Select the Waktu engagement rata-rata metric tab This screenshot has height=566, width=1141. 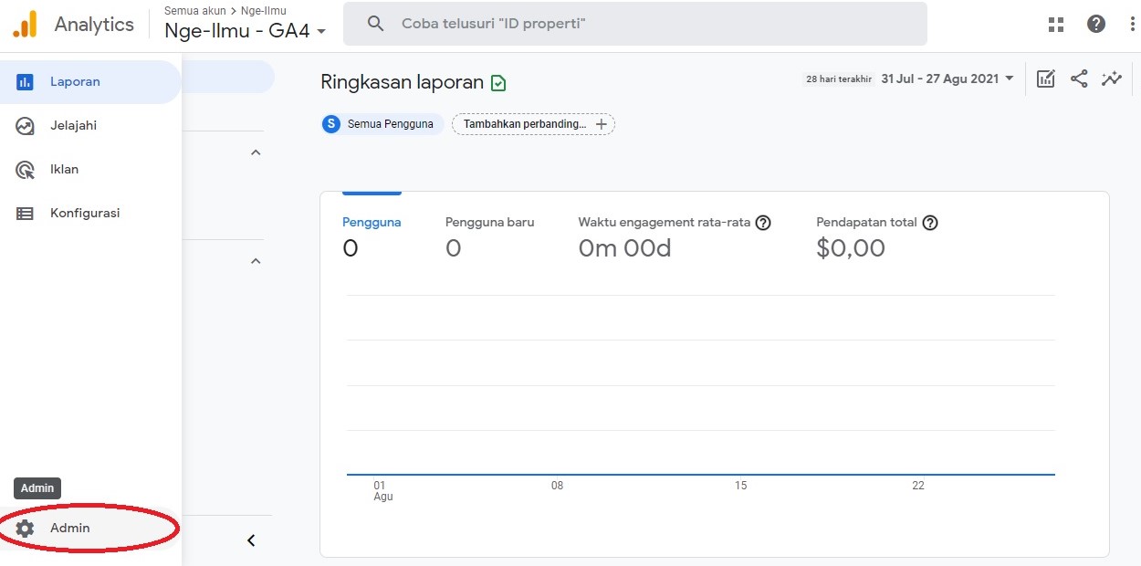675,237
